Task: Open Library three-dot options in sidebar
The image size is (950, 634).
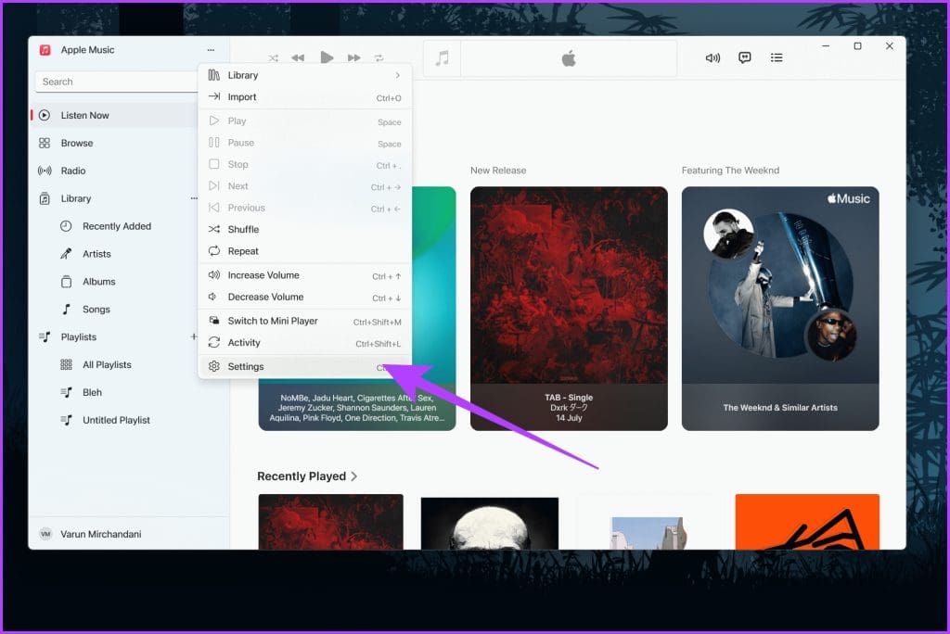Action: tap(194, 198)
